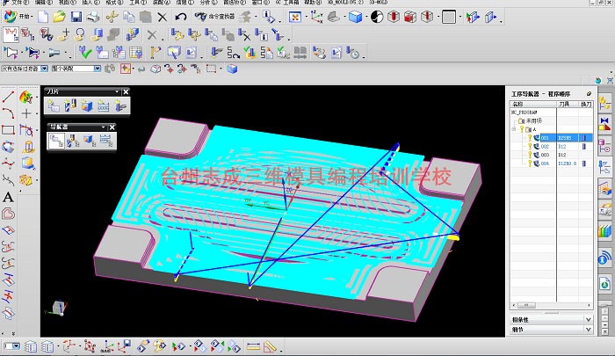Screen dimensions: 615x356
Task: Open the 开始 Start dropdown button
Action: pos(18,17)
